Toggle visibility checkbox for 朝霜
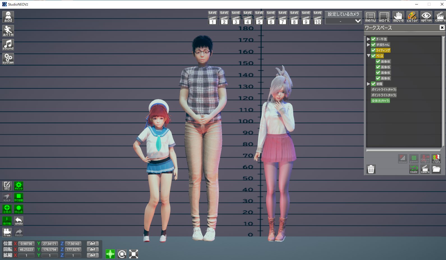This screenshot has height=260, width=446. point(373,84)
